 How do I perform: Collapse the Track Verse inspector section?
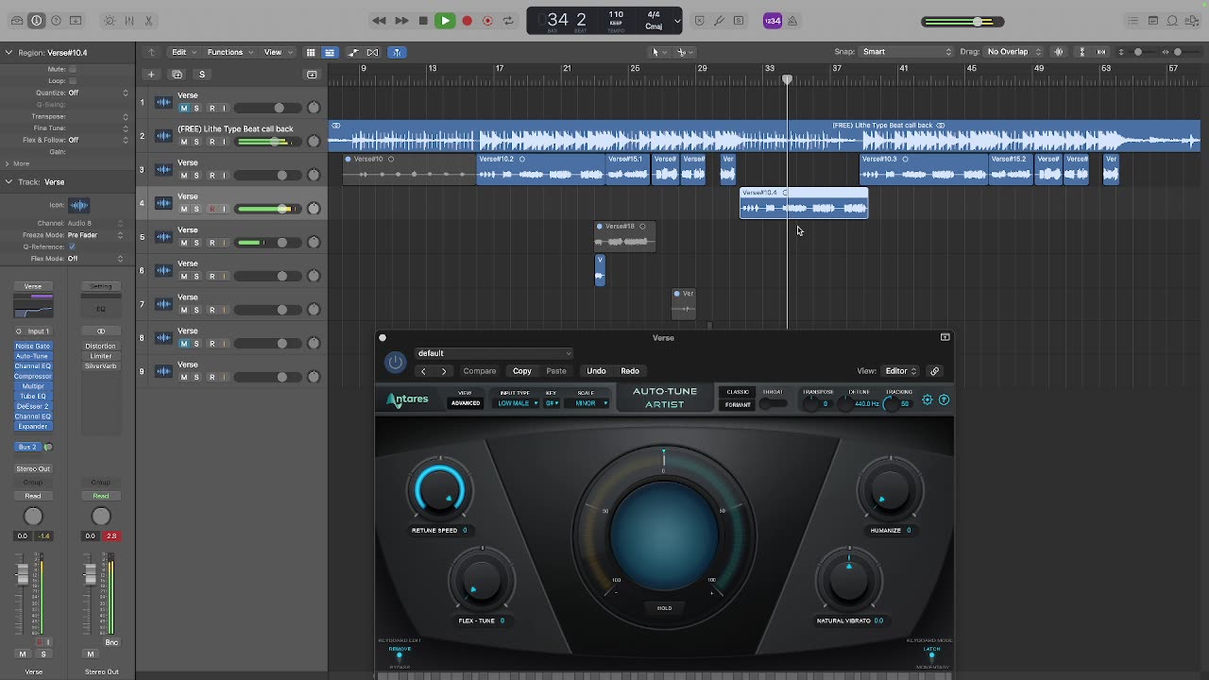coord(9,181)
